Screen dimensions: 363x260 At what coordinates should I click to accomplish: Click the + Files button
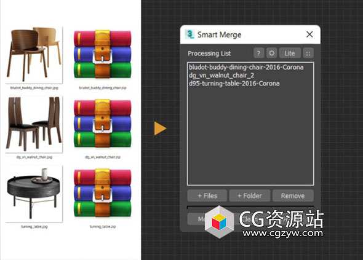[207, 195]
